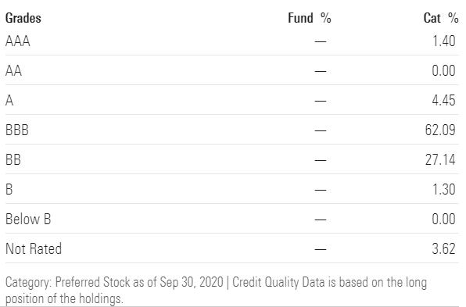Click the fund dash in the AAA row
This screenshot has width=466, height=307.
click(321, 41)
